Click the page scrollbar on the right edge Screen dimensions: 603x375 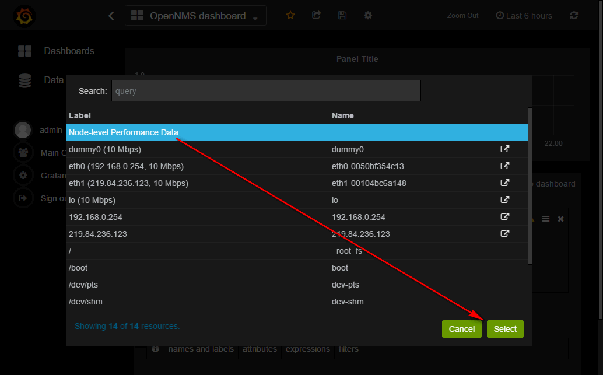[600, 159]
